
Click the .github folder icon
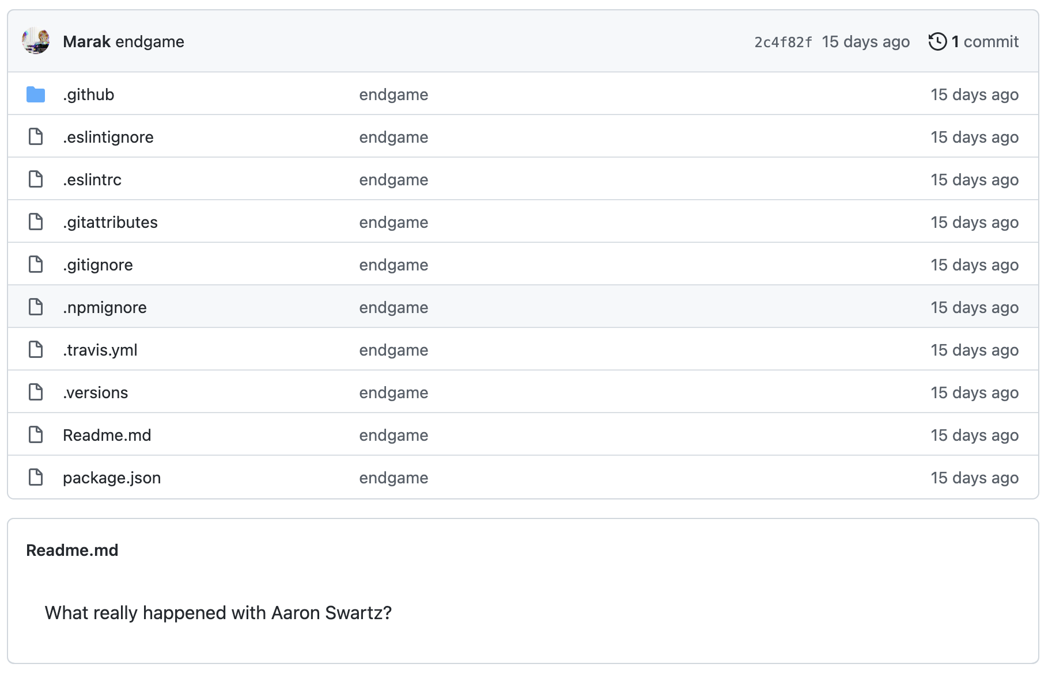36,94
